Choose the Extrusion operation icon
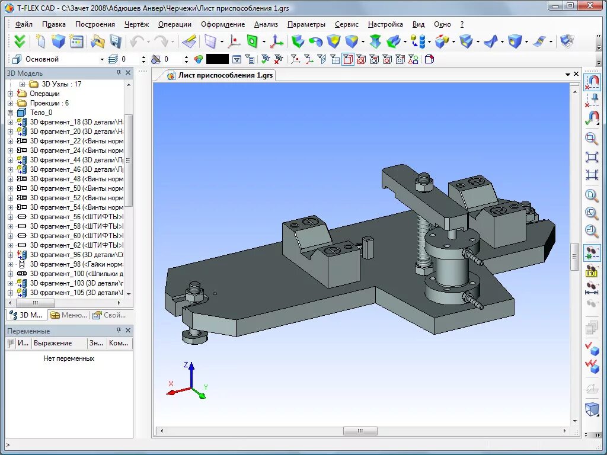 pos(298,41)
